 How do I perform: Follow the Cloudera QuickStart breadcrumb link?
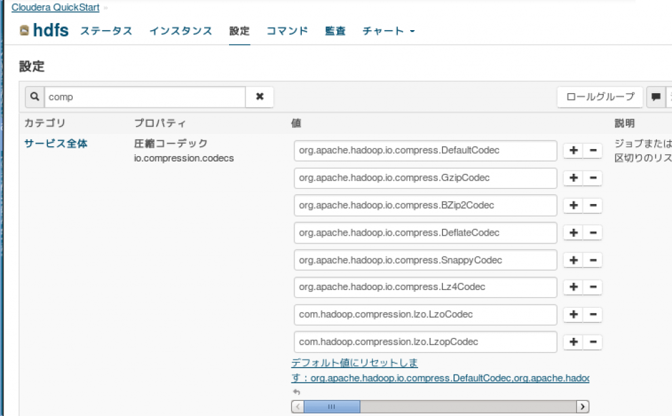(55, 7)
